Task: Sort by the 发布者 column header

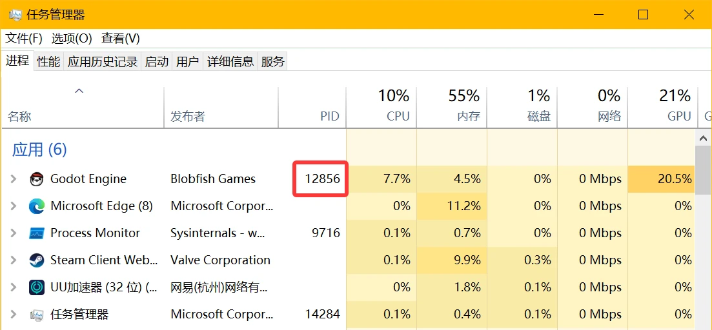Action: [221, 108]
